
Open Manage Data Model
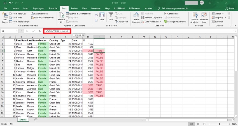[175, 21]
